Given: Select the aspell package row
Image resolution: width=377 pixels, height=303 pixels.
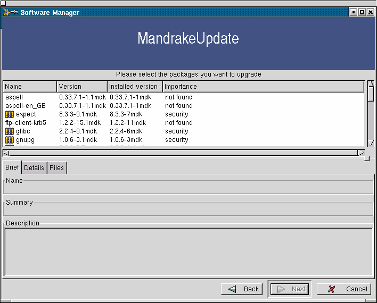Looking at the screenshot, I should tap(184, 97).
